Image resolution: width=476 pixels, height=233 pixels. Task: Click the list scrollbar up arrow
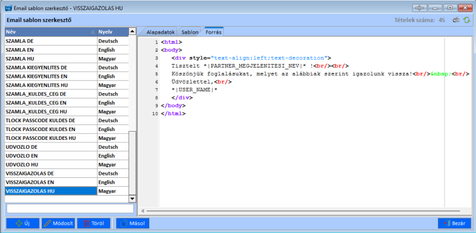click(x=132, y=31)
